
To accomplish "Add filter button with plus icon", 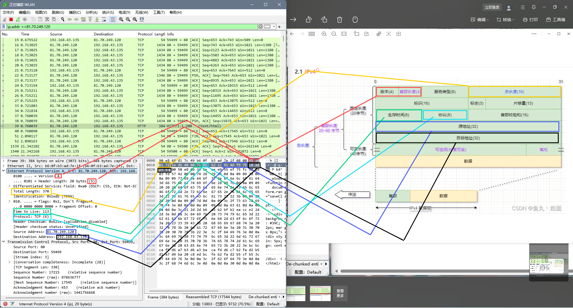I will (x=280, y=27).
